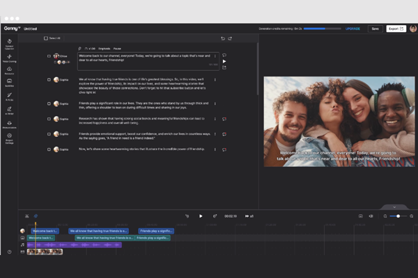The width and height of the screenshot is (418, 278).
Task: Click the timeline zoom slider
Action: click(x=396, y=216)
